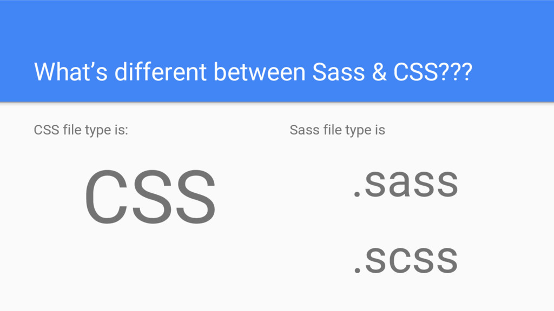Click the blank white area below large CSS
554x311 pixels.
[x=150, y=268]
